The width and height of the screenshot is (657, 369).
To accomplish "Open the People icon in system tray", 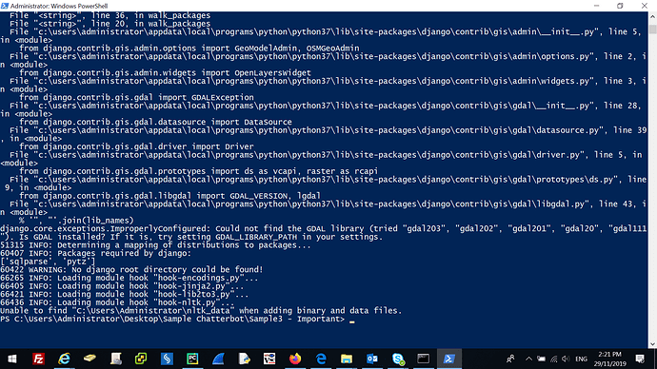I will pos(510,359).
